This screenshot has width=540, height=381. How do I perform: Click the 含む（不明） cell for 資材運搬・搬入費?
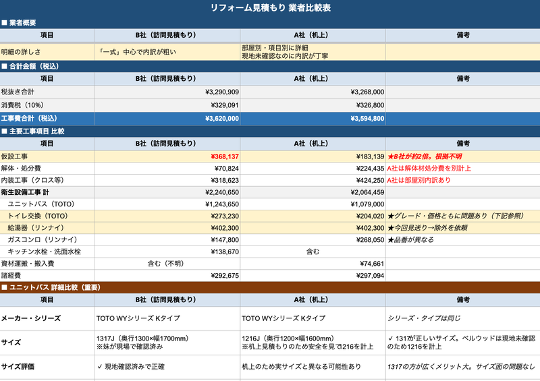coord(167,263)
